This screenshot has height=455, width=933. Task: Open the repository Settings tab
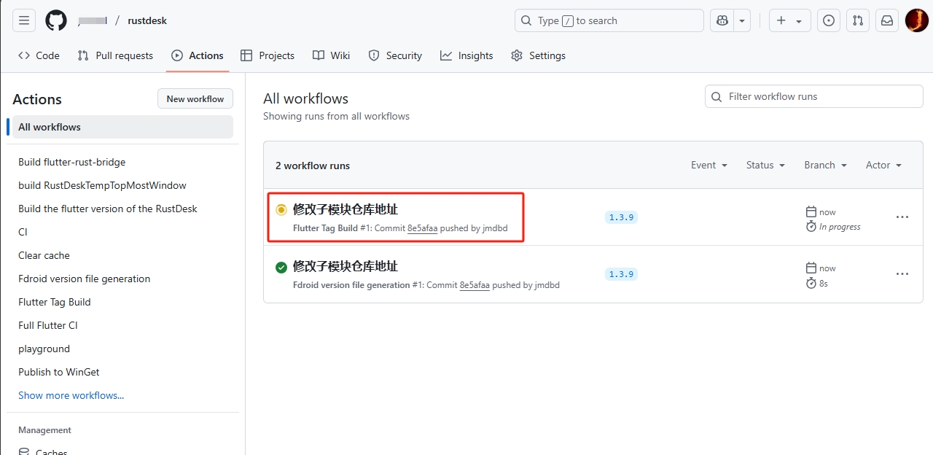[538, 55]
